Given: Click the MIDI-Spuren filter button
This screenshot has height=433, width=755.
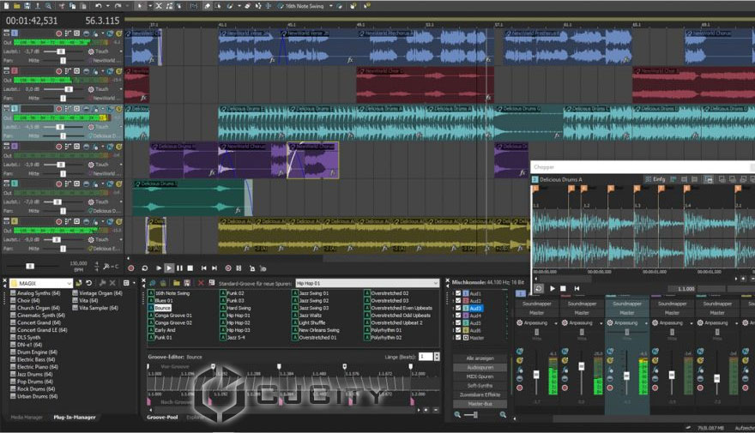Looking at the screenshot, I should [x=480, y=376].
